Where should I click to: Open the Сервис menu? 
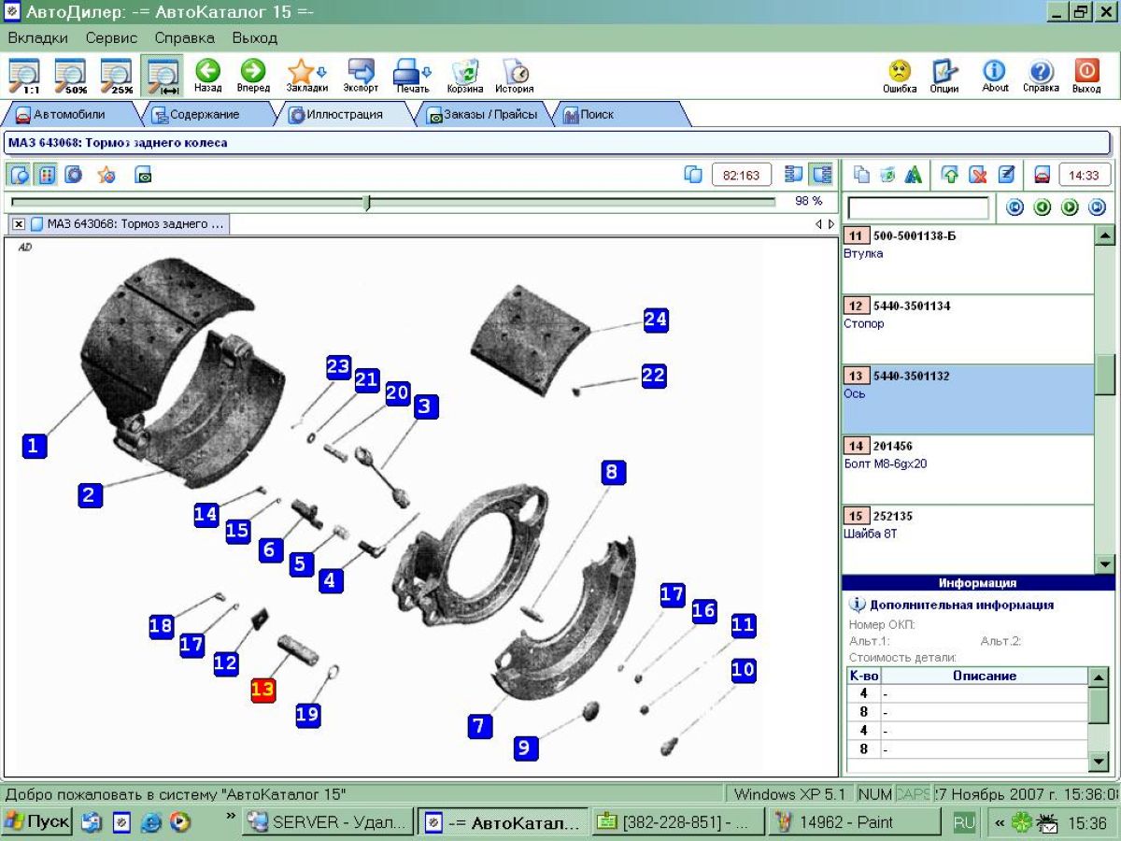[111, 38]
